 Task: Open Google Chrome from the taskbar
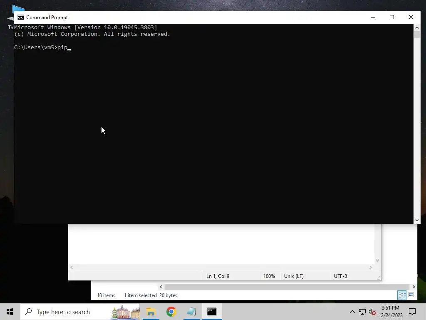pos(171,312)
